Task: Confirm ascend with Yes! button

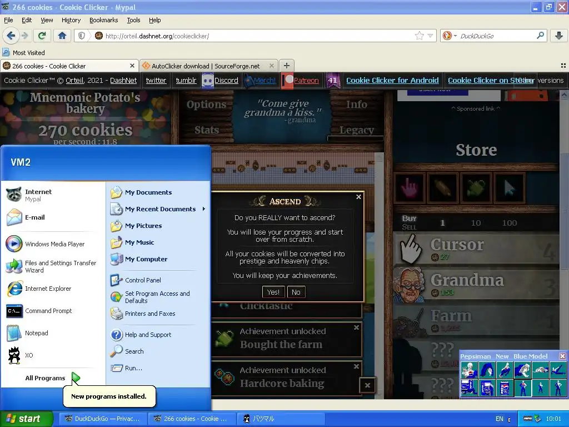Action: (x=273, y=292)
